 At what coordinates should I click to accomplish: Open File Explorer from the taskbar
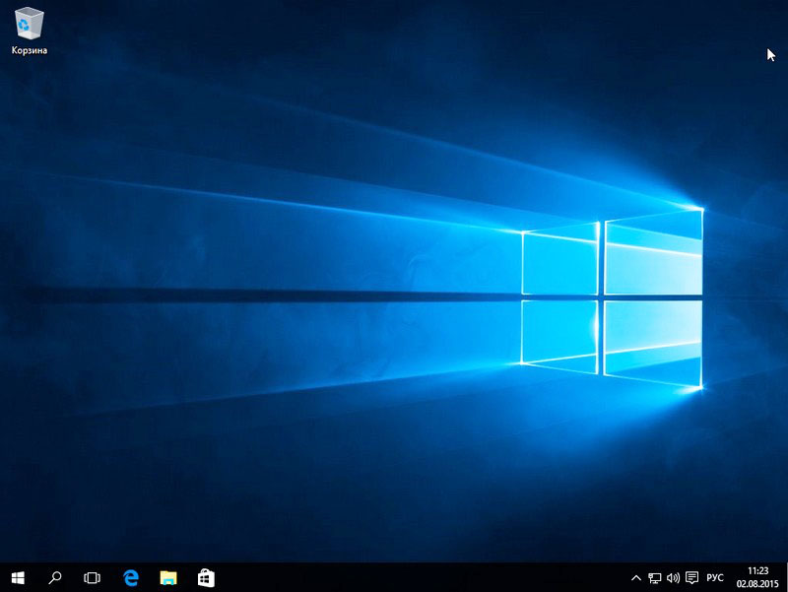168,578
